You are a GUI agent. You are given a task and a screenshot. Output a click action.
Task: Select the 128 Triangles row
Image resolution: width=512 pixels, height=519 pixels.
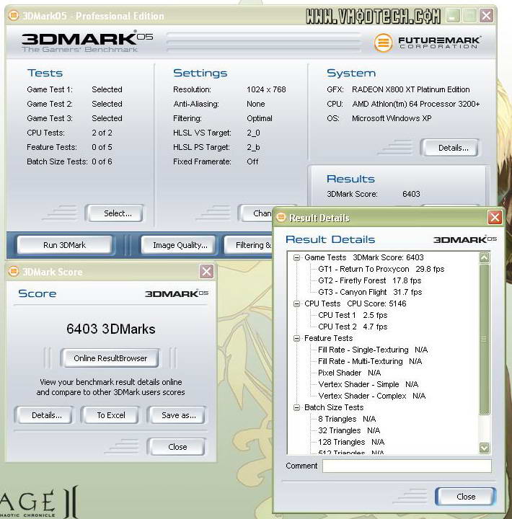pyautogui.click(x=351, y=442)
